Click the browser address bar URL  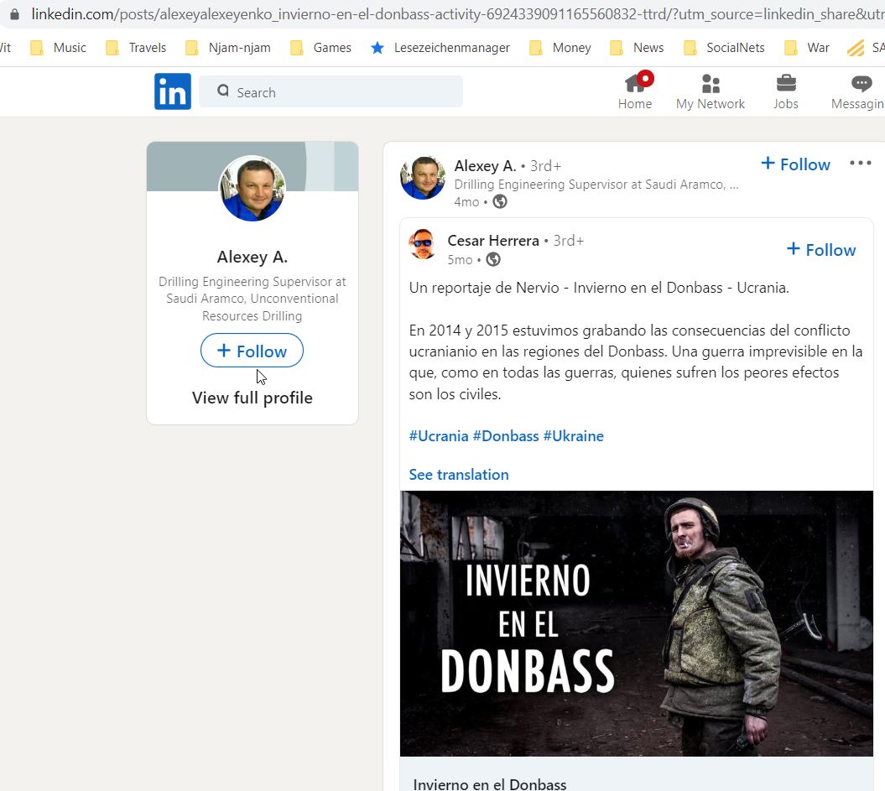(x=457, y=14)
